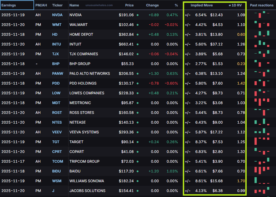Open the BIDU ticker link
The height and width of the screenshot is (197, 276).
coord(56,171)
